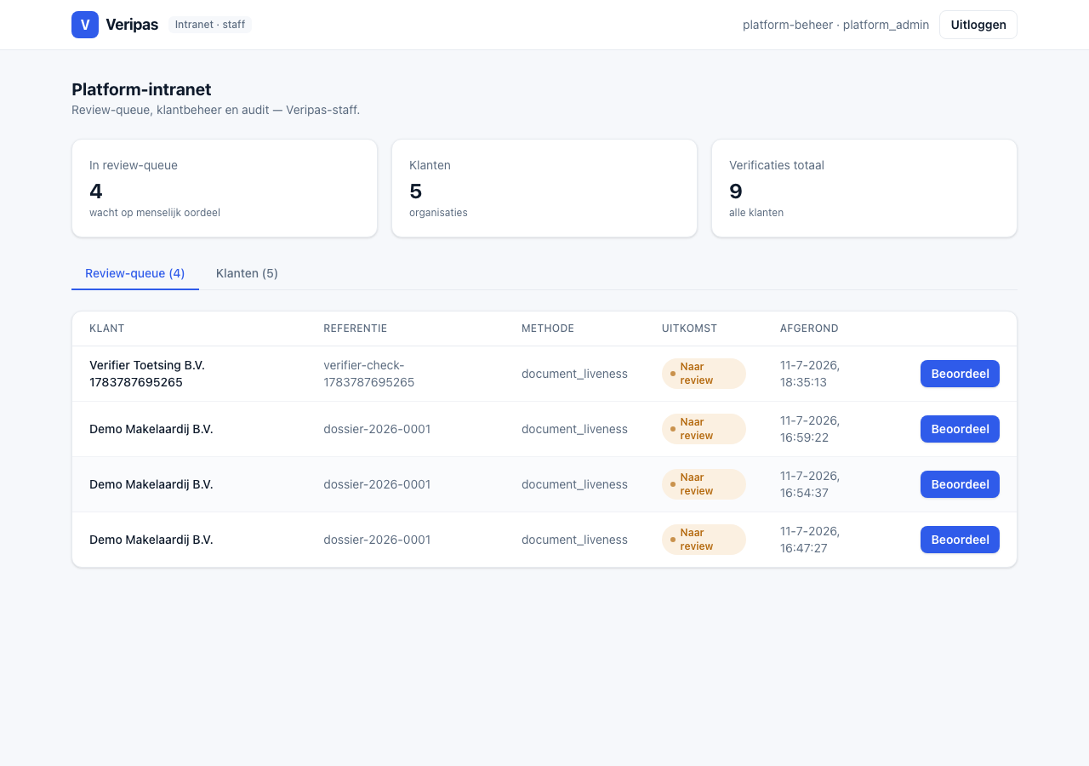Beoordeel the Verifier Toetsing B.V. verification
1089x766 pixels.
coord(960,374)
